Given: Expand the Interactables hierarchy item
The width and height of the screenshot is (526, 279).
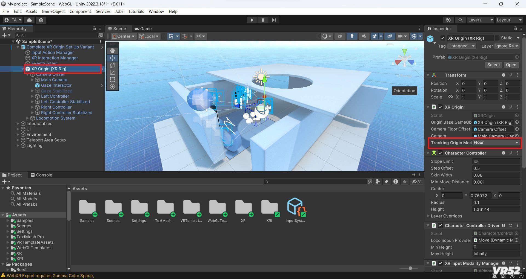Looking at the screenshot, I should pos(18,124).
